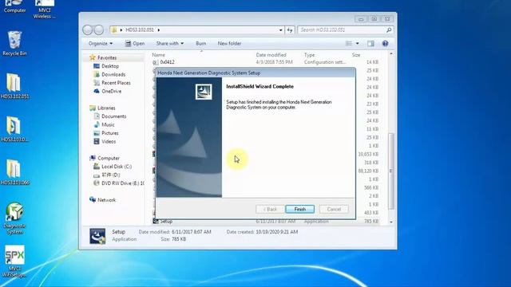Sort by Name column header
The image size is (511, 287).
(158, 55)
